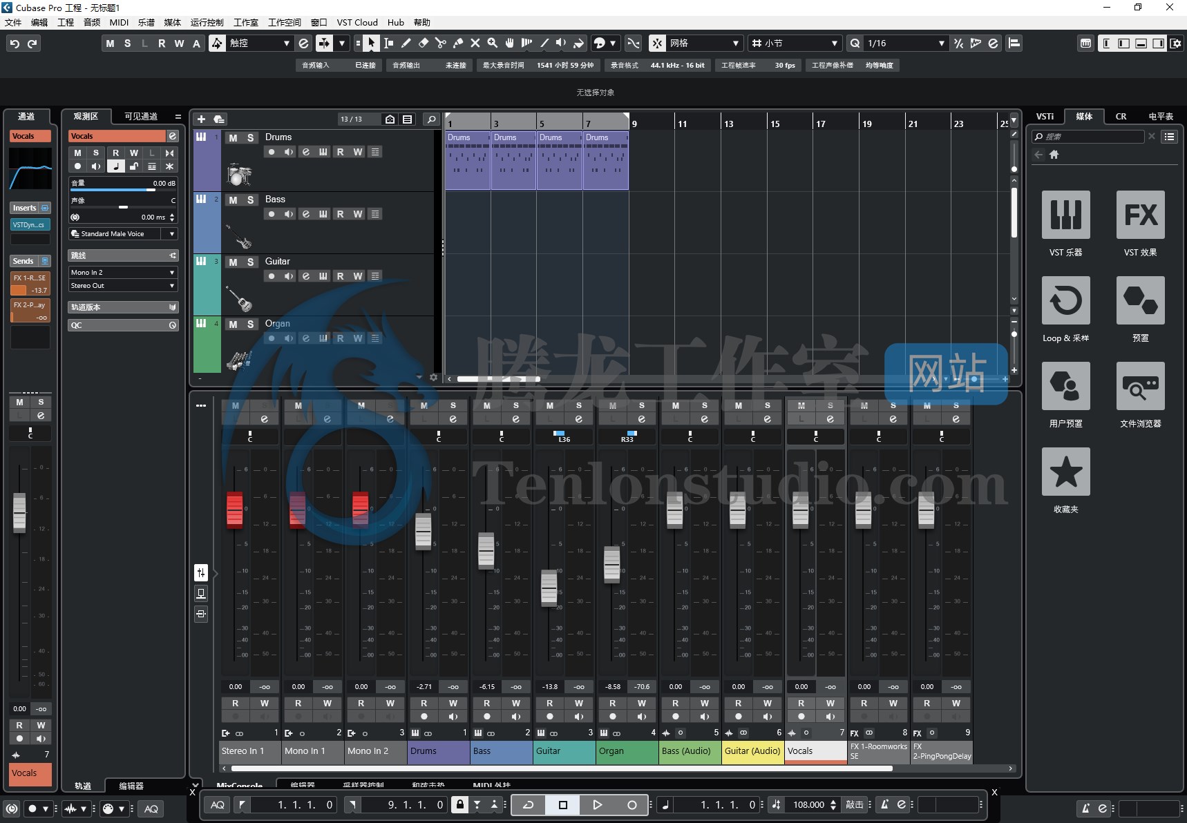Select the Bass (Audio) channel in MixConsole

coord(690,751)
